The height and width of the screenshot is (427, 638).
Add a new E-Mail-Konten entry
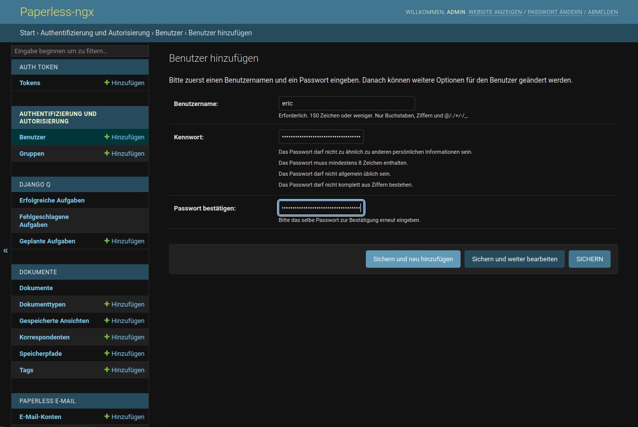(124, 417)
